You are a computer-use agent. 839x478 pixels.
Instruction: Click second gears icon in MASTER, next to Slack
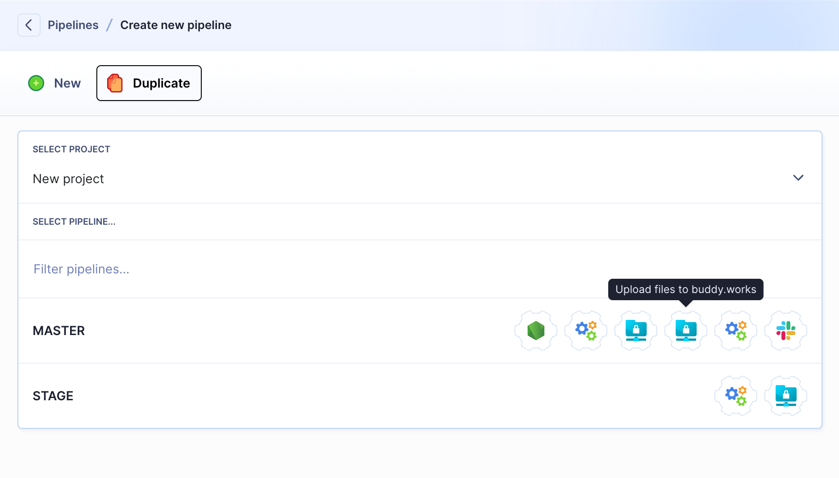[x=736, y=331]
